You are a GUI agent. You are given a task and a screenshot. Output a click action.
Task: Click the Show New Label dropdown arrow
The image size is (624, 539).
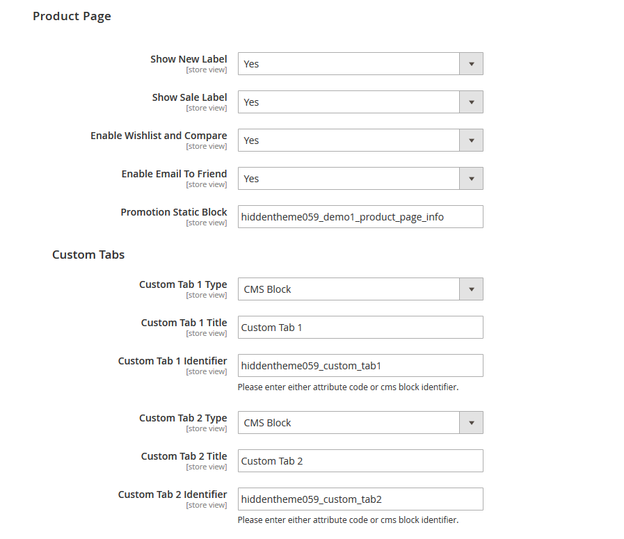coord(472,63)
